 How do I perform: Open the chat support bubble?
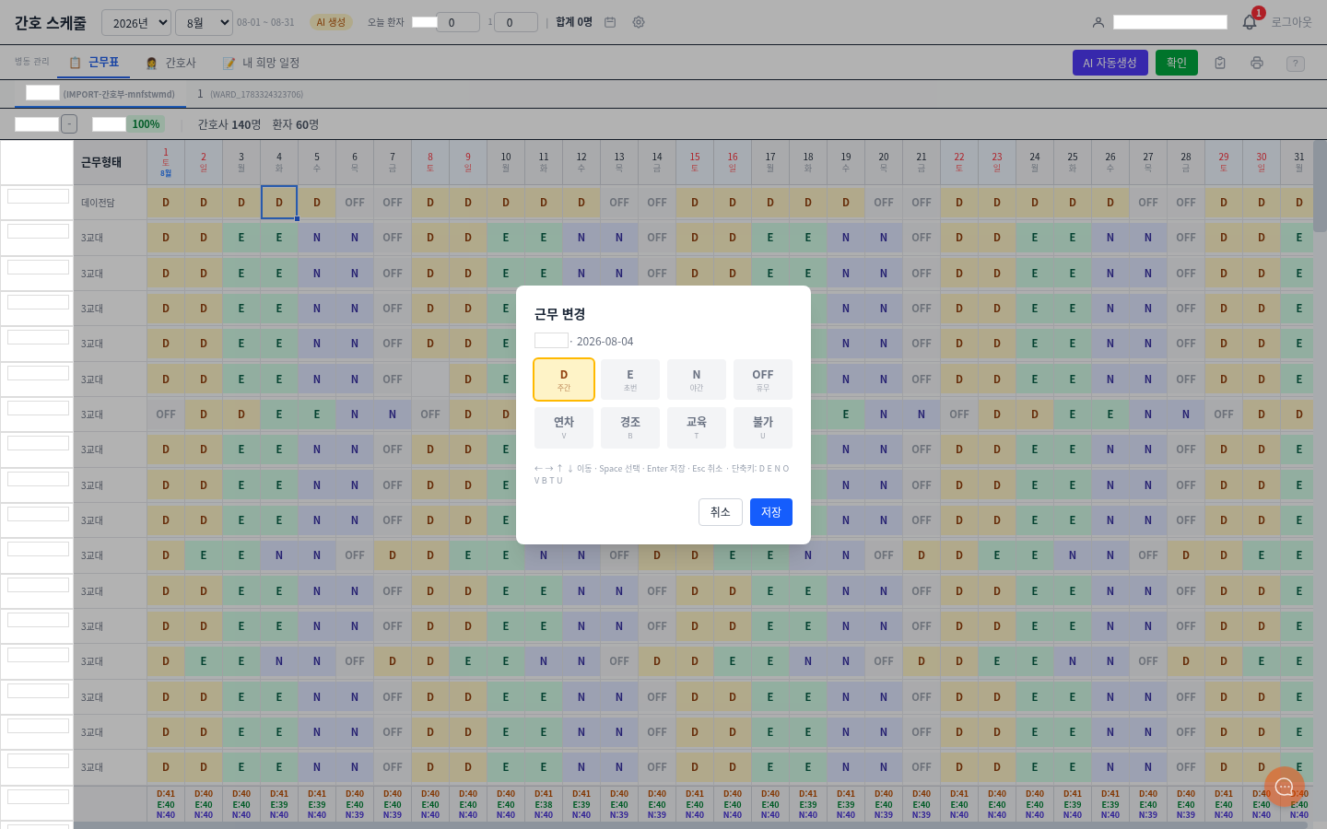[1285, 787]
